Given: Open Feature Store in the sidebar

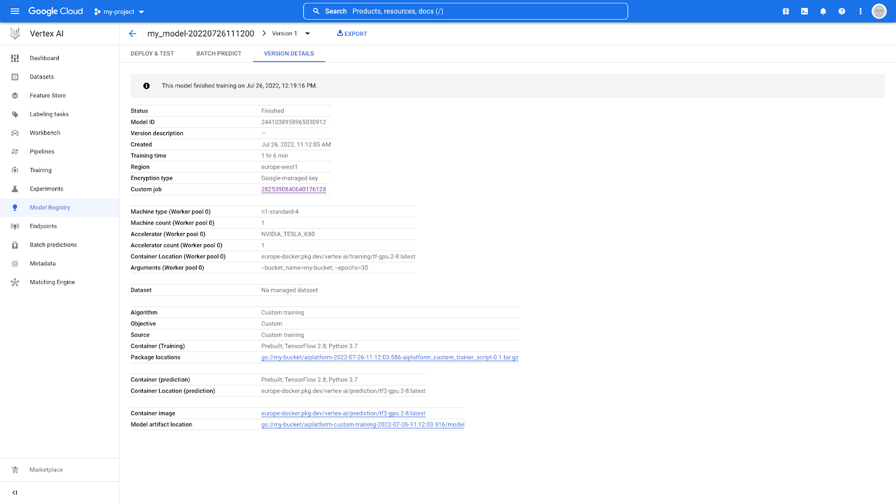Looking at the screenshot, I should coord(48,96).
